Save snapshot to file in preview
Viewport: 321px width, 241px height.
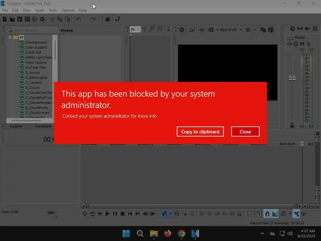(271, 30)
